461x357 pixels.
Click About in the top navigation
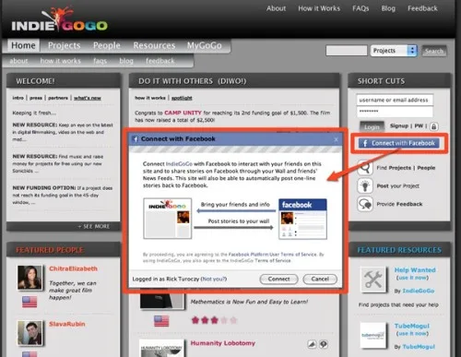pos(276,8)
